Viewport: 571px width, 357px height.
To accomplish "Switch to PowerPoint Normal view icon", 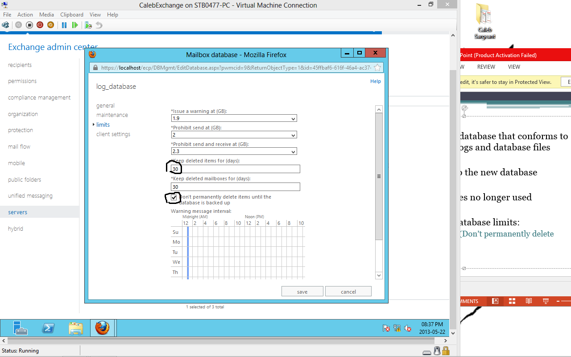I will (495, 301).
